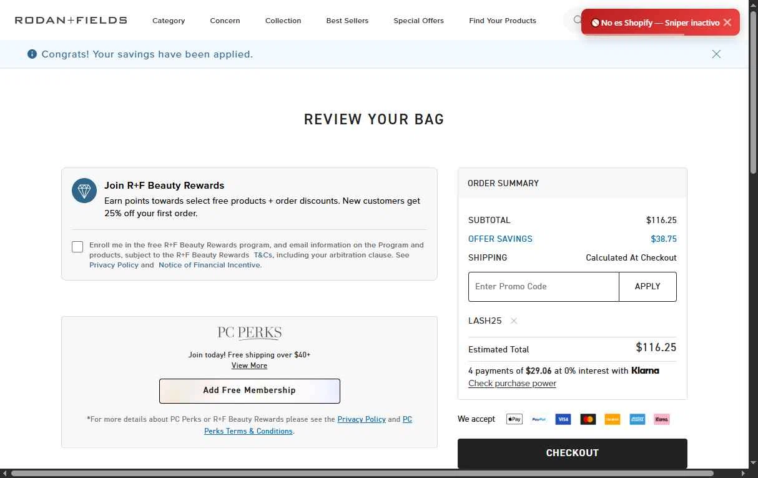
Task: Click the PayPal icon
Action: coord(539,419)
